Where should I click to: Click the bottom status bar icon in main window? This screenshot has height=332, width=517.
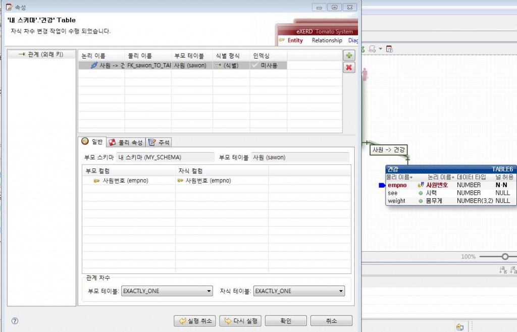pos(460,327)
